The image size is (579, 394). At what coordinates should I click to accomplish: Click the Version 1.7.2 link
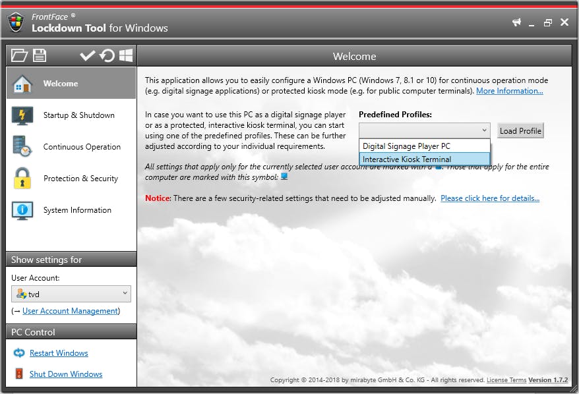click(548, 380)
